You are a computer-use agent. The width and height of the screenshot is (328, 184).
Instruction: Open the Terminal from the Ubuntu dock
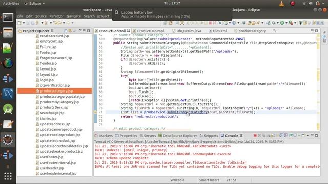[x=8, y=17]
